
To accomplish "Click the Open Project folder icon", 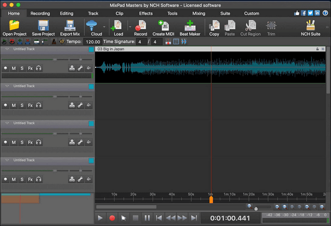I will (14, 25).
